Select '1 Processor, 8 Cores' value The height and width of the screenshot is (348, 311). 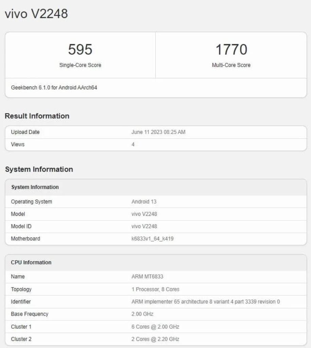point(155,289)
